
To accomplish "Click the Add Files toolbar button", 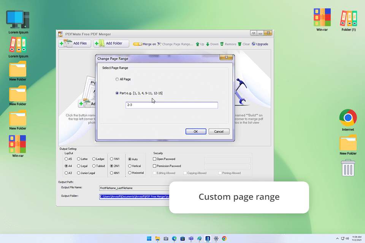I will [75, 44].
